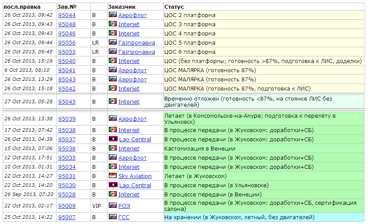This screenshot has height=224, width=368.
Task: Click Russian flag icon in row 95039
Action: [113, 118]
